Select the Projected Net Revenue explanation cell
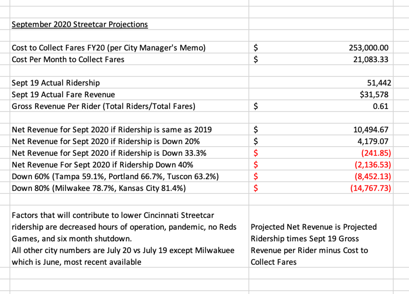The height and width of the screenshot is (294, 409). pos(321,236)
